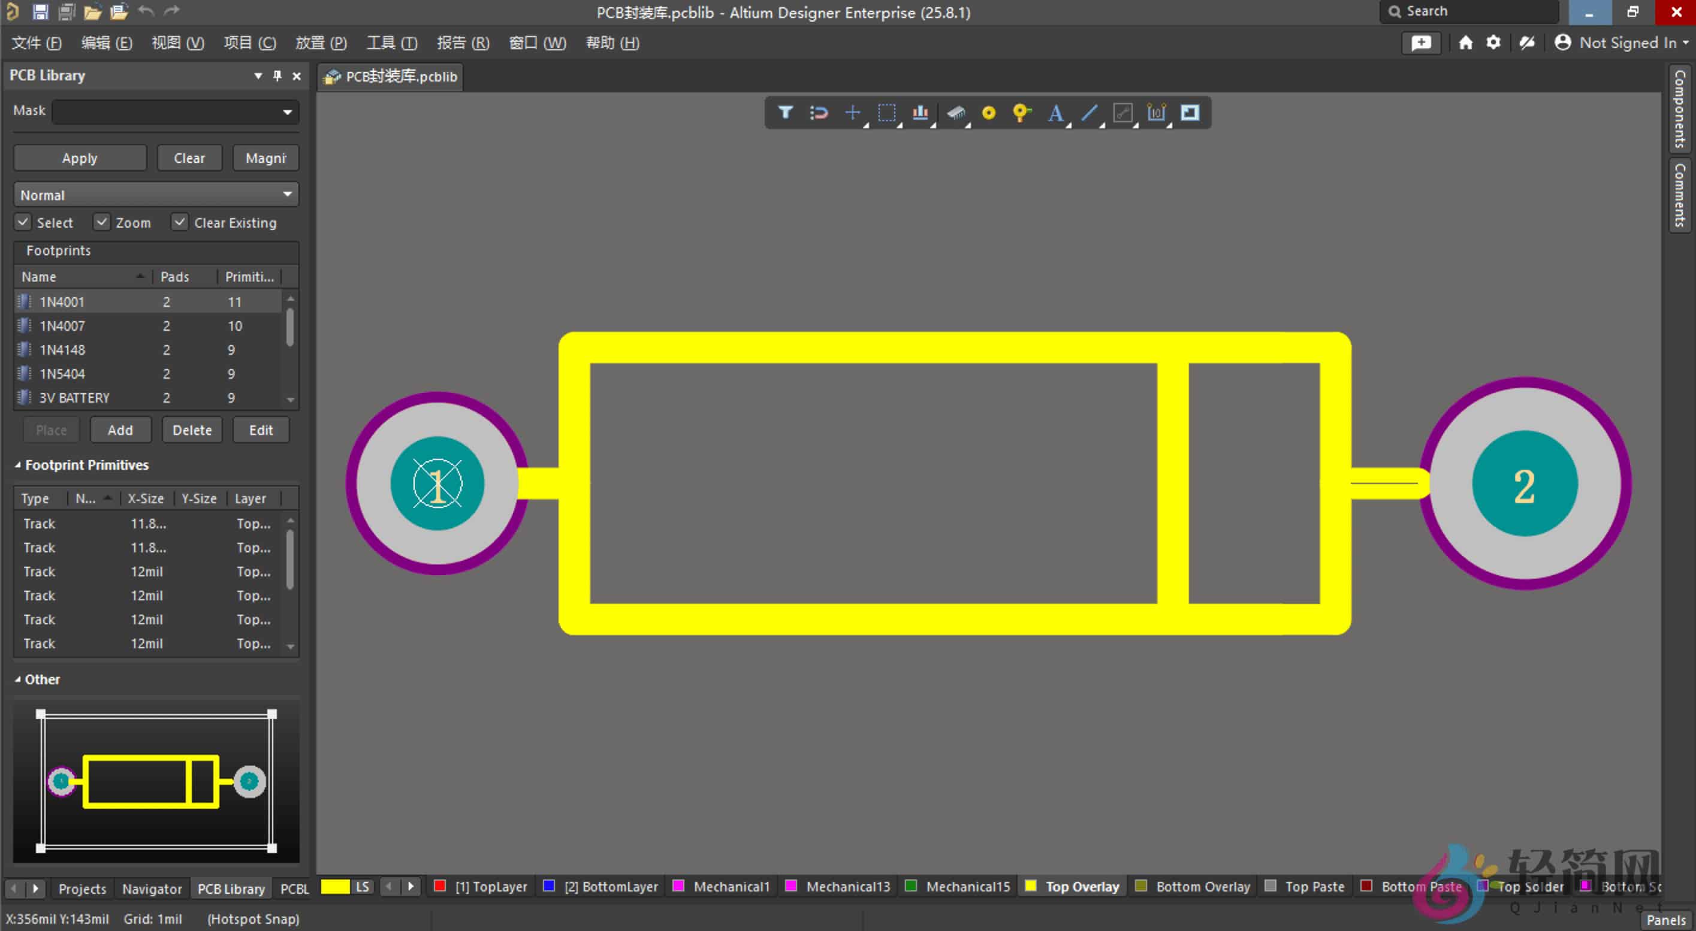Click the Apply button
This screenshot has width=1696, height=931.
pos(79,157)
